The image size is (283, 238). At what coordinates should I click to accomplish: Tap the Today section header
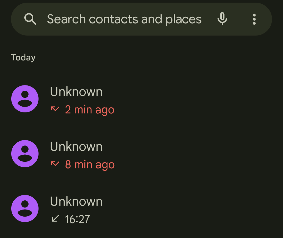[23, 58]
